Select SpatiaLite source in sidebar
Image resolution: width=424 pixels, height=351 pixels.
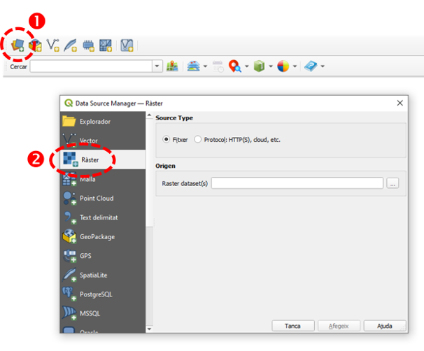(103, 275)
